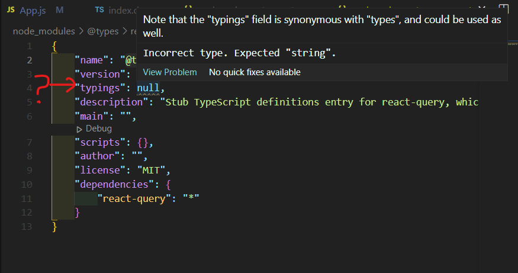
Task: Click the hover note about the typings field
Action: [322, 26]
